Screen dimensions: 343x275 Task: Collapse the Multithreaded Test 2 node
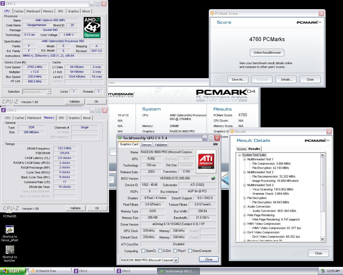[244, 172]
